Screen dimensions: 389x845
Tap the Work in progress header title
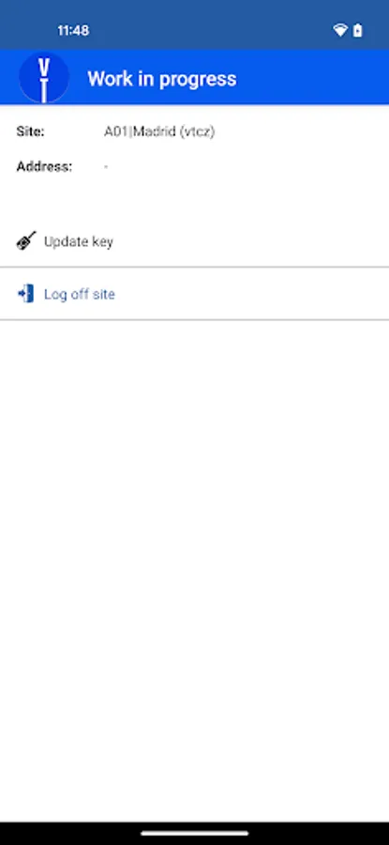[x=162, y=79]
